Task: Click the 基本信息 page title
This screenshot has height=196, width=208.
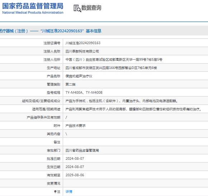Action: (x=94, y=31)
